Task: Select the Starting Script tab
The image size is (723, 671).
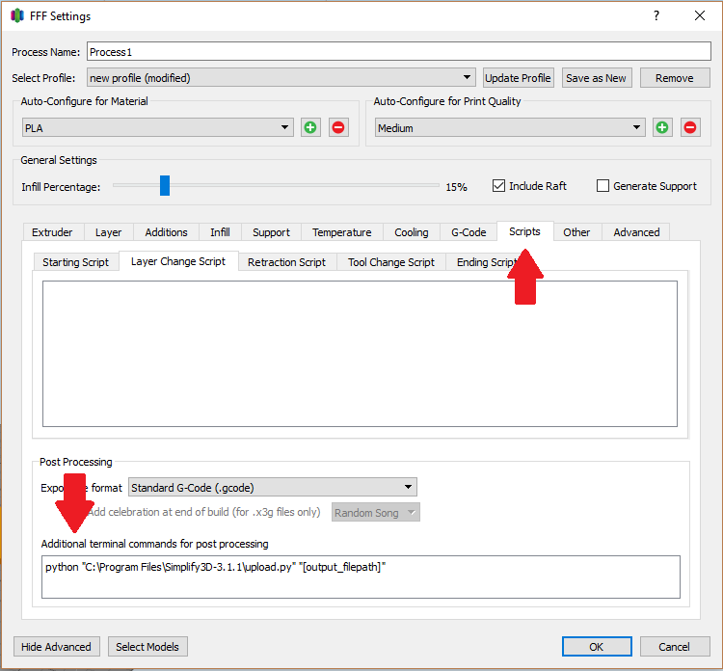Action: pos(75,262)
